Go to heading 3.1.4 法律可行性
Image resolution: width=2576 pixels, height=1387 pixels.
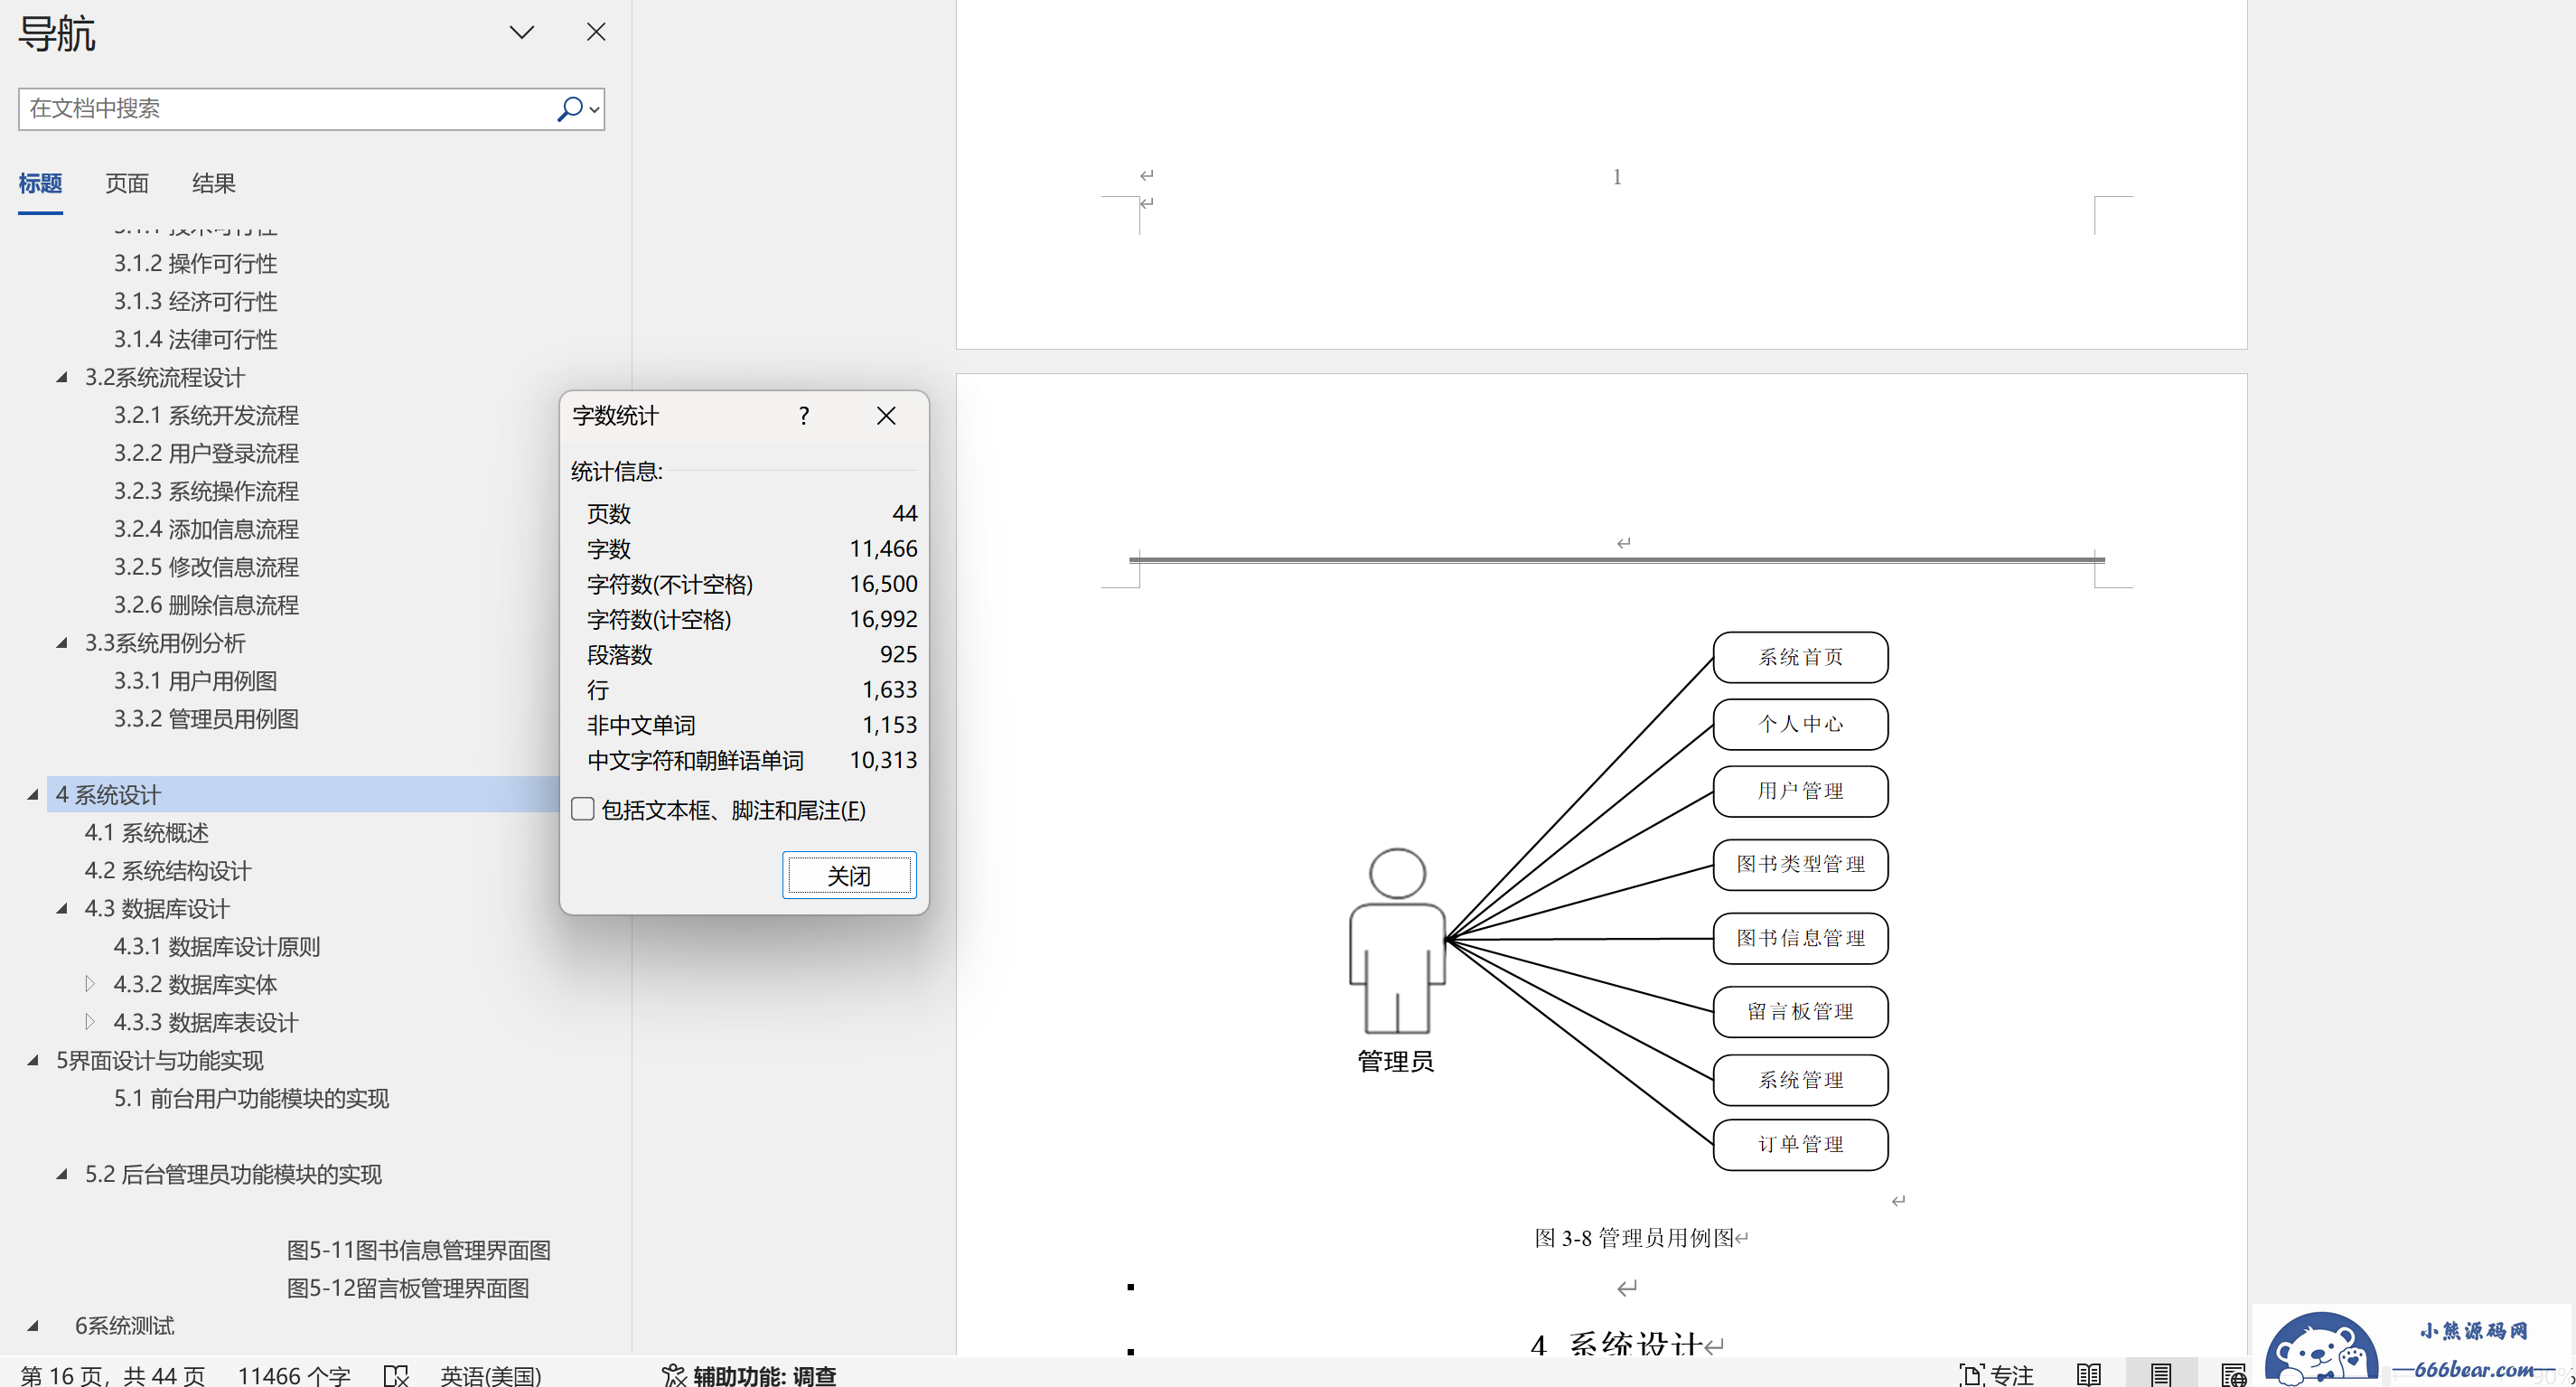[x=195, y=340]
